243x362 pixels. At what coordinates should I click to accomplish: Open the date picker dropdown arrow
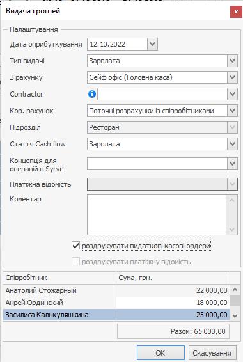(152, 44)
